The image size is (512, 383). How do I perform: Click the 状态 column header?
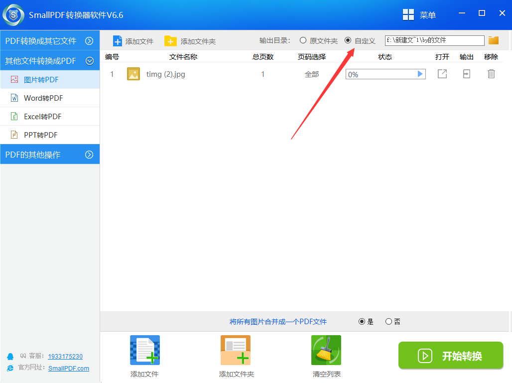pyautogui.click(x=385, y=57)
